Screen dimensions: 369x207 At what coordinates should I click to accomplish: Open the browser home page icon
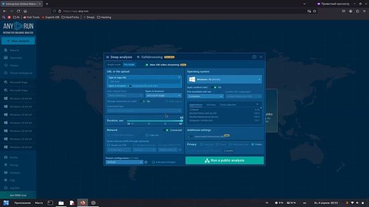[x=25, y=11]
